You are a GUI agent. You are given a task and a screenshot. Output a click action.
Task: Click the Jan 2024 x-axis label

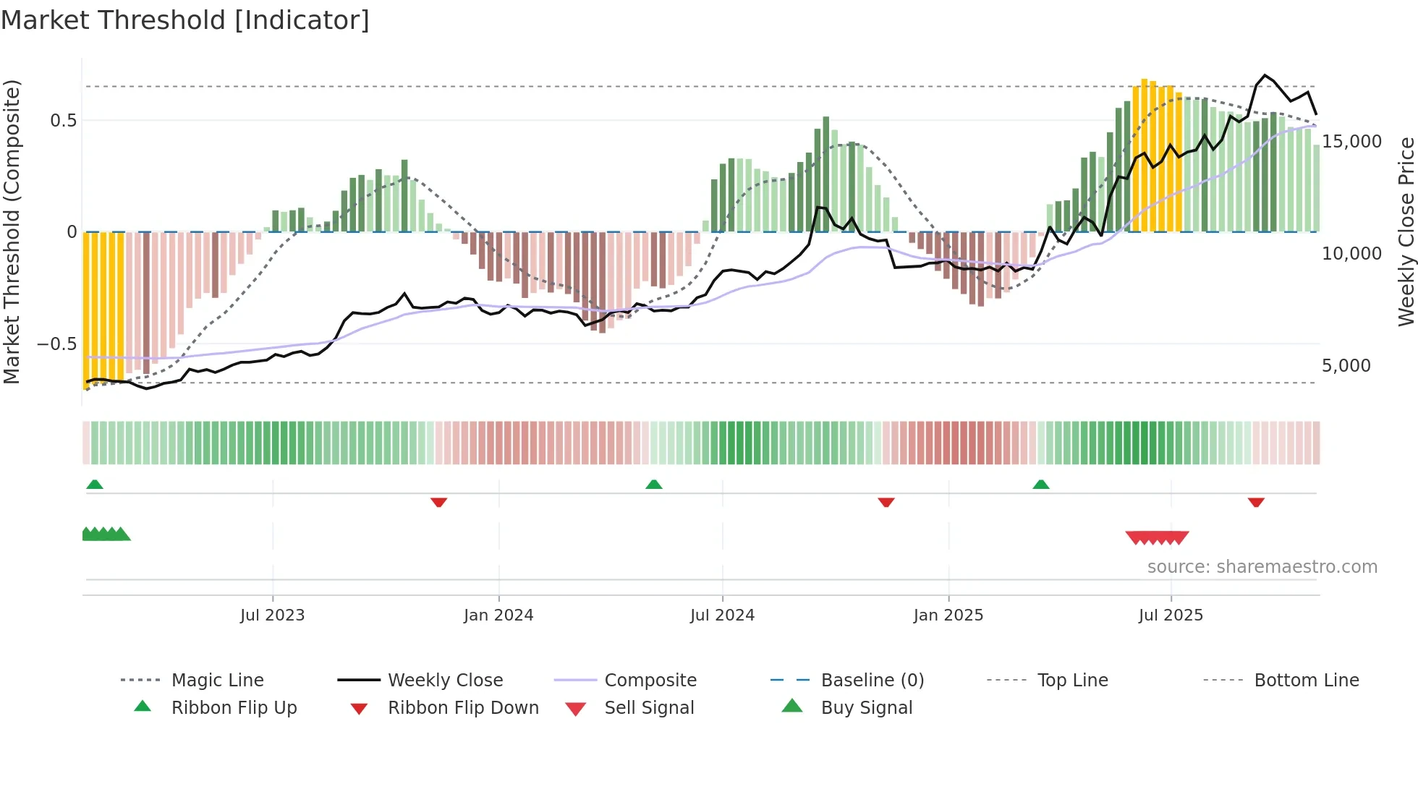click(x=498, y=615)
